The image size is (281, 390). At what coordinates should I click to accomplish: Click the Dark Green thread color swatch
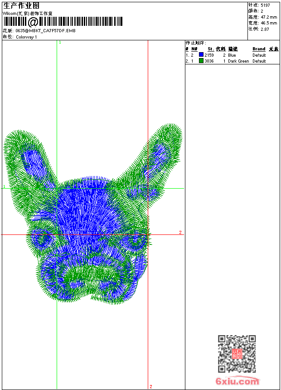201,61
